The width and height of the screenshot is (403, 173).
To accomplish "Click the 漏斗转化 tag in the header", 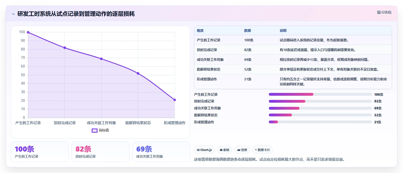I will coord(384,12).
